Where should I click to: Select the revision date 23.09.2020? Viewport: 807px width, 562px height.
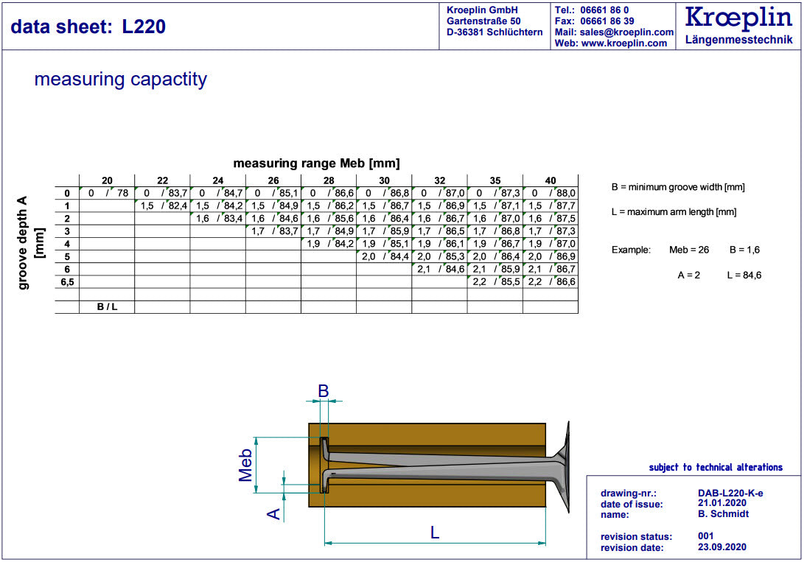point(723,547)
